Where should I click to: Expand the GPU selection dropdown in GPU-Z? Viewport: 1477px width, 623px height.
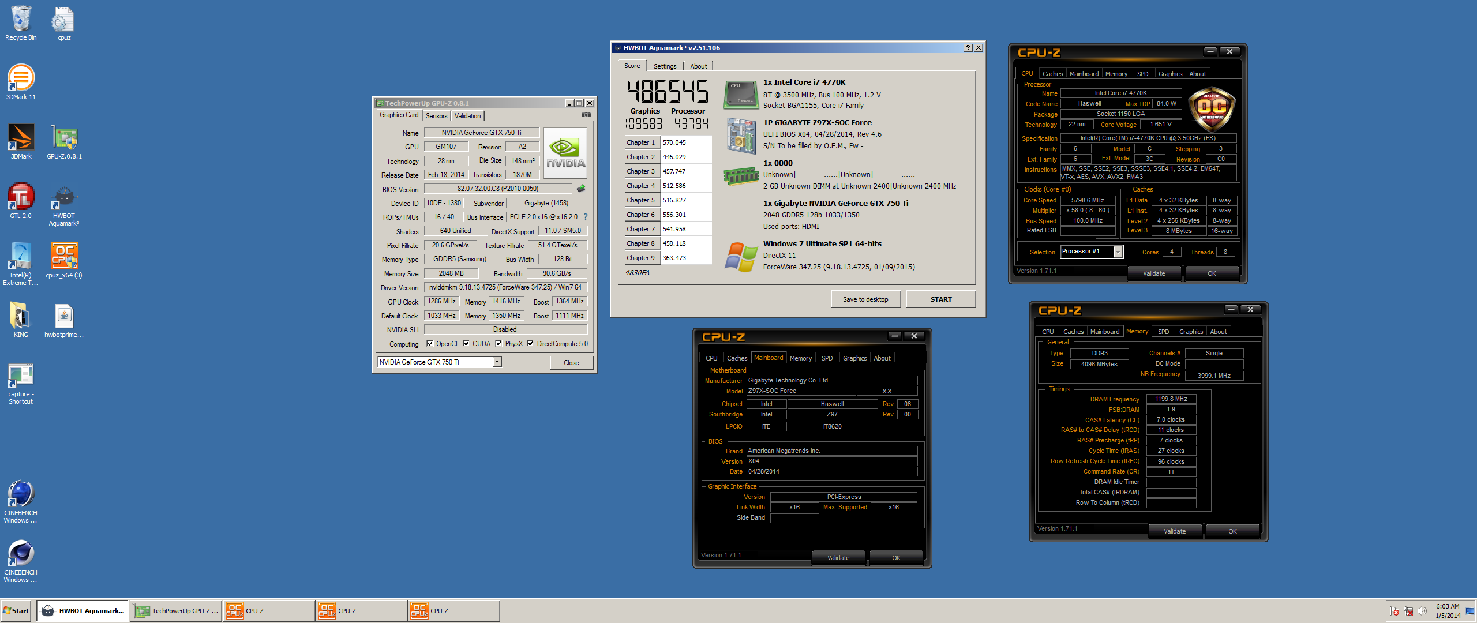pos(497,362)
